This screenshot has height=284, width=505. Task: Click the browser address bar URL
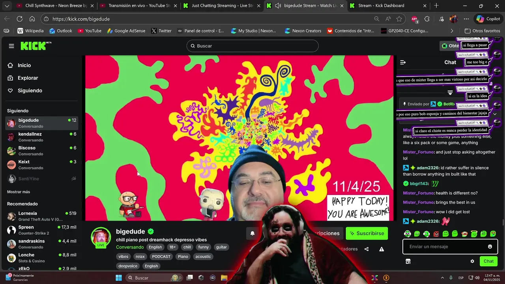tap(81, 19)
